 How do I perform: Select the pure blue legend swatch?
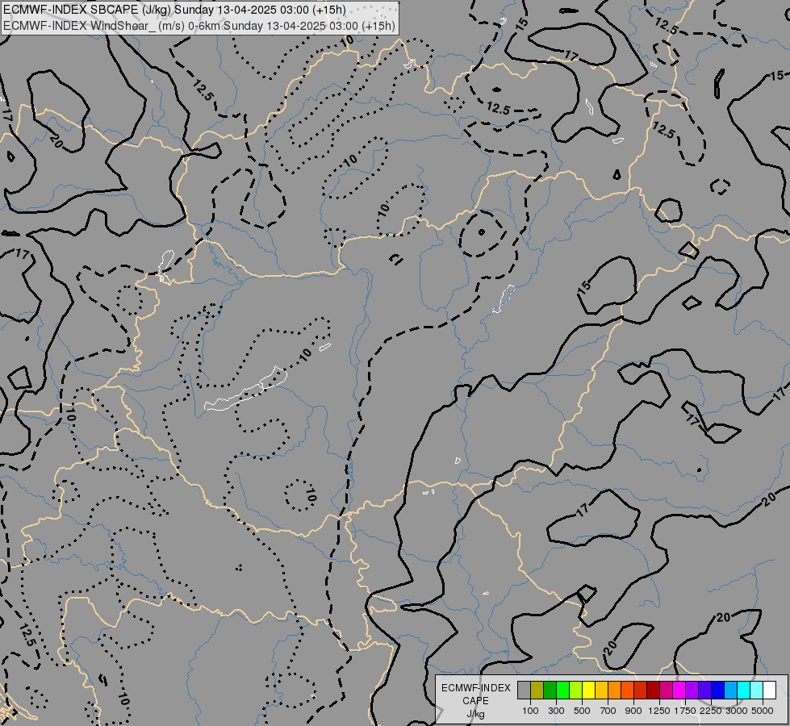pyautogui.click(x=718, y=690)
